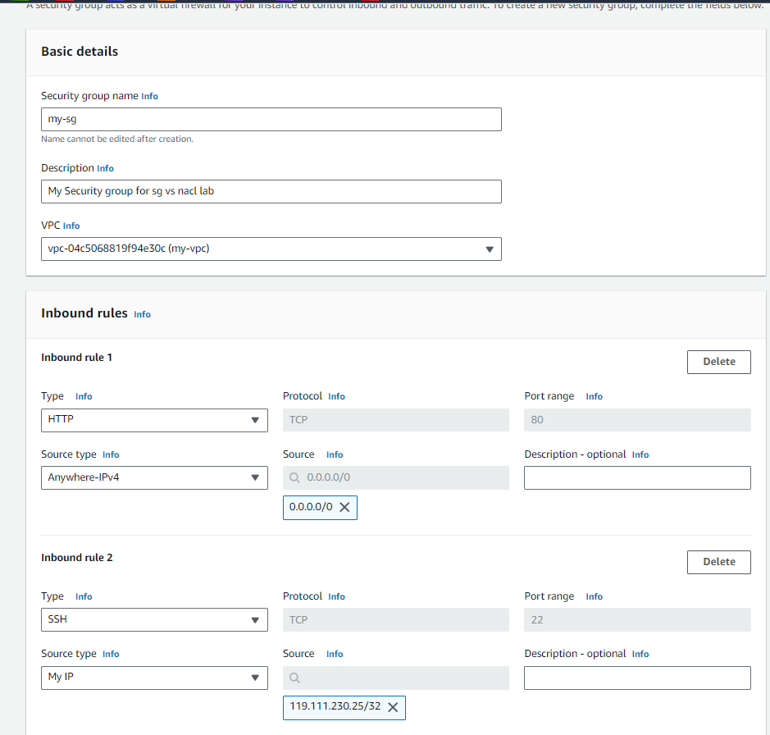Screen dimensions: 770x735
Task: Open Description optional Info link in rule 1
Action: pos(640,455)
